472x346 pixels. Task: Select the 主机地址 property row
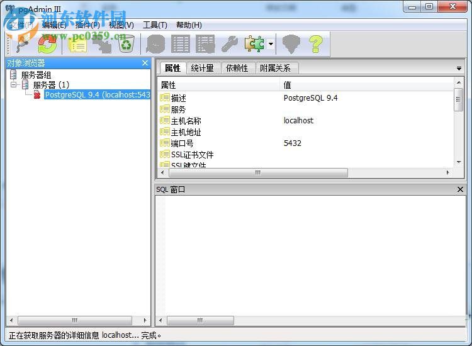pyautogui.click(x=305, y=132)
